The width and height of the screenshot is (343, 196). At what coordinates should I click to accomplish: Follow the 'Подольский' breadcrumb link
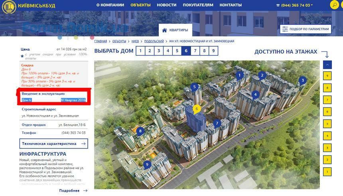pyautogui.click(x=154, y=41)
